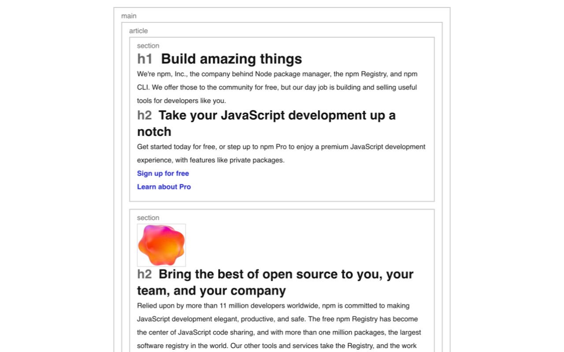Click the h2 tag before "Bring the best"
This screenshot has width=564, height=352.
(144, 274)
